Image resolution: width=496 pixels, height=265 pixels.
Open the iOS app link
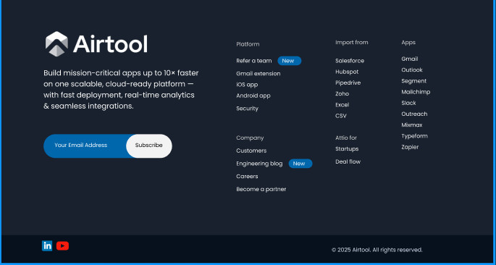[247, 85]
